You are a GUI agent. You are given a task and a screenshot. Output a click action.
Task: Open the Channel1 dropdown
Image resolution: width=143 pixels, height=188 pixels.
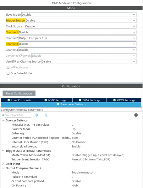point(77,32)
